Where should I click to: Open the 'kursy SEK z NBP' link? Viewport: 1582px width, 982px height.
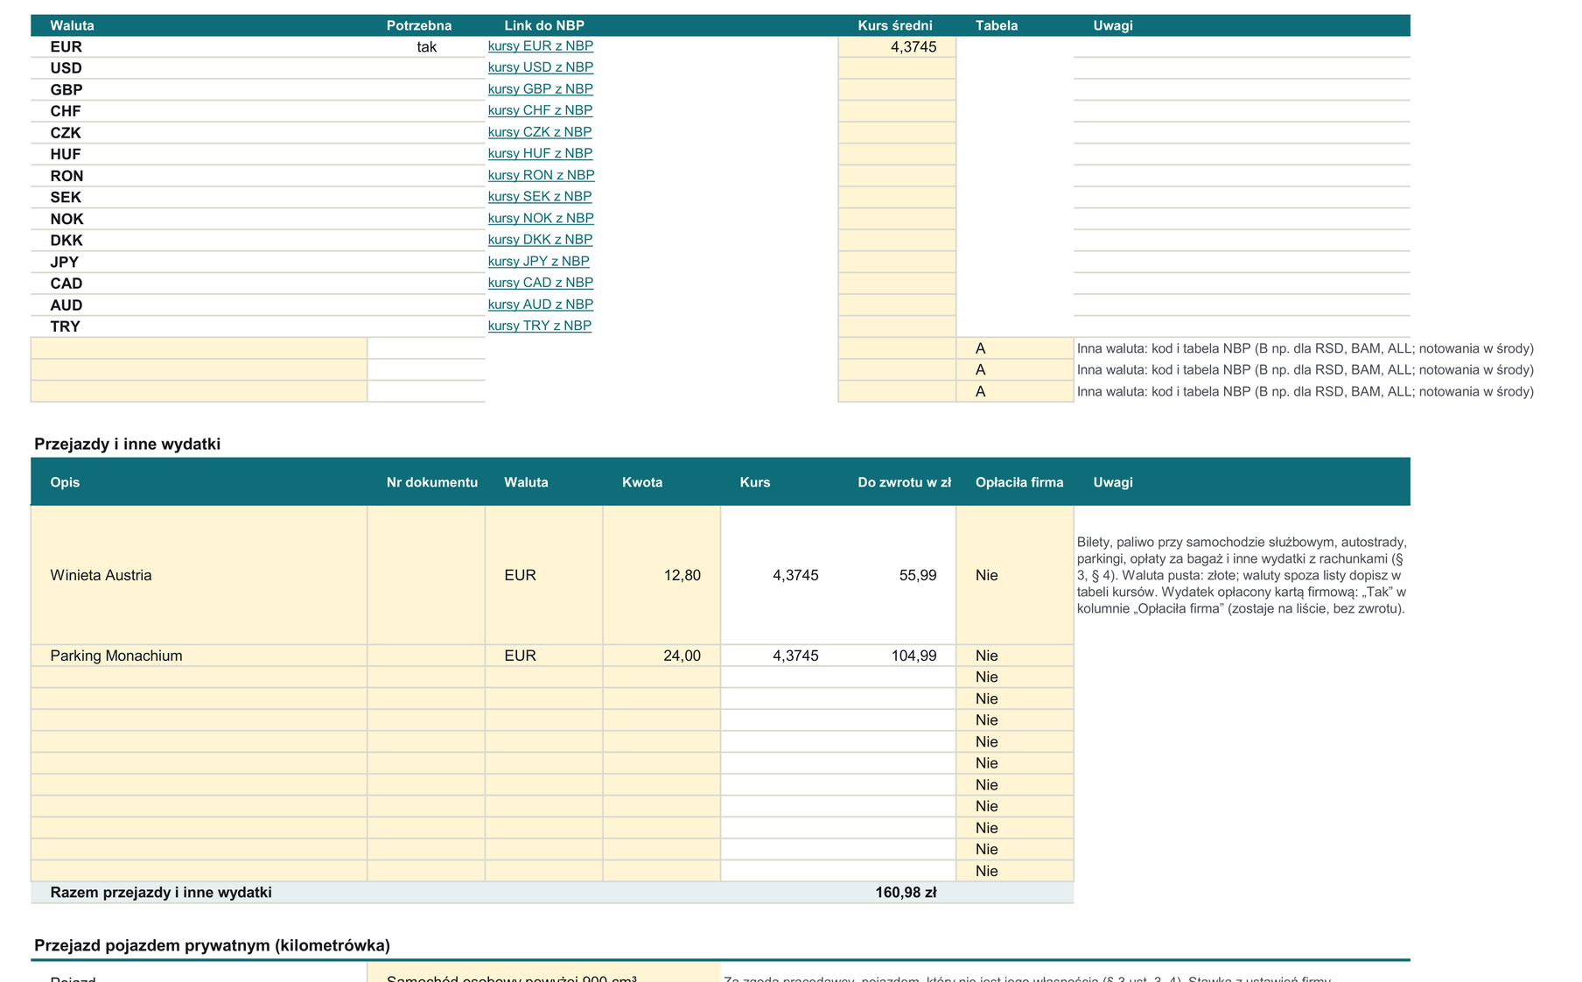click(x=540, y=197)
